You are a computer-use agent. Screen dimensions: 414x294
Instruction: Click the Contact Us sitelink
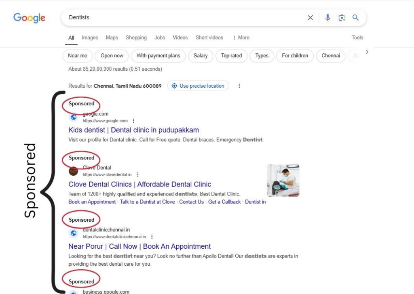tap(191, 202)
